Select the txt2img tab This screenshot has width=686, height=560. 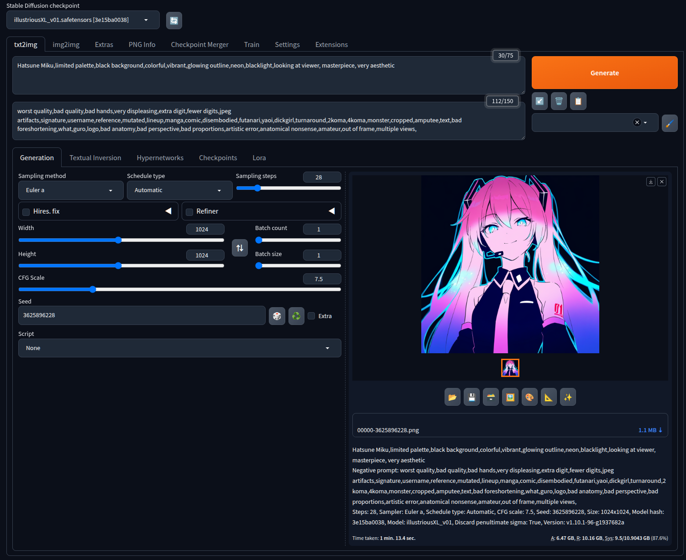[26, 45]
